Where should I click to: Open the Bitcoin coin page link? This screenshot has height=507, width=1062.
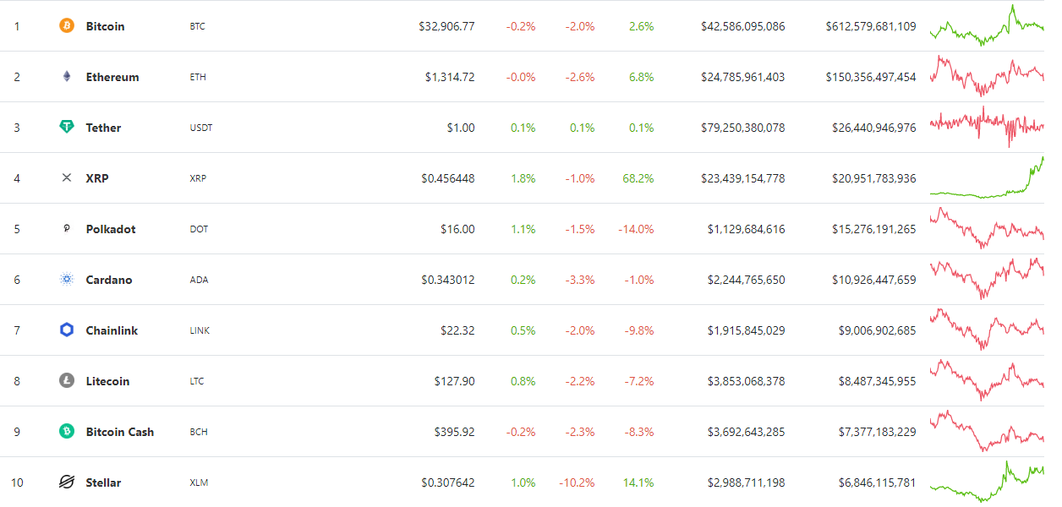105,26
